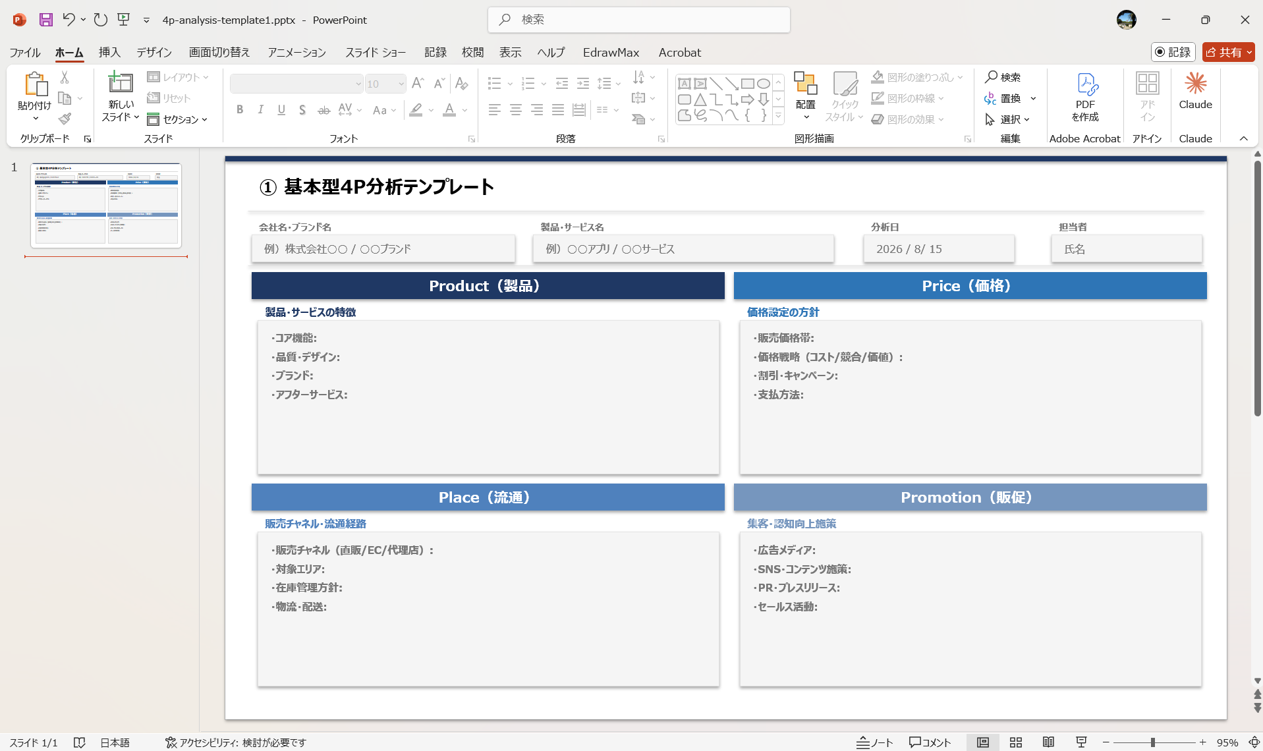Click the Redo icon in quick access toolbar
The image size is (1263, 751).
[100, 20]
